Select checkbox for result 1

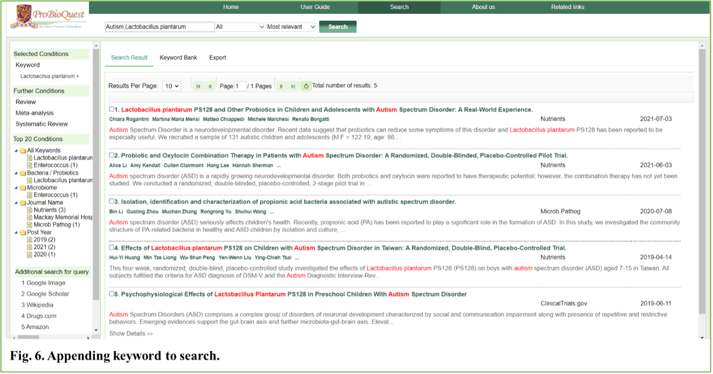pyautogui.click(x=112, y=109)
